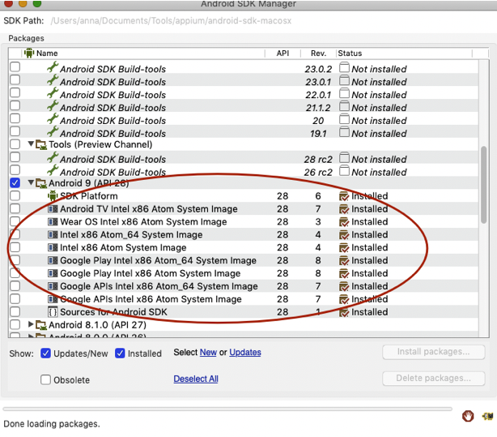Click the Android 8.1.0 (API 27) folder icon
497x437 pixels.
41,325
